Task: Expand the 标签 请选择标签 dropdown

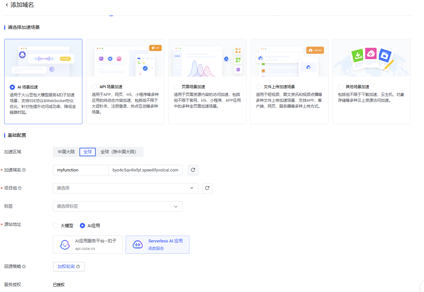Action: (117, 206)
